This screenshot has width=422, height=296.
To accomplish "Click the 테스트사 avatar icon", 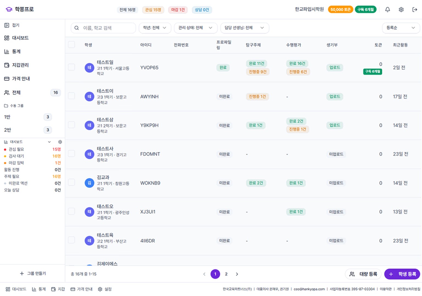I will click(89, 154).
